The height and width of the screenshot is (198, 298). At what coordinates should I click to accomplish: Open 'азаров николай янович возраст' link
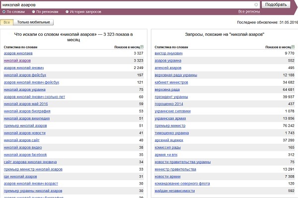click(x=31, y=184)
